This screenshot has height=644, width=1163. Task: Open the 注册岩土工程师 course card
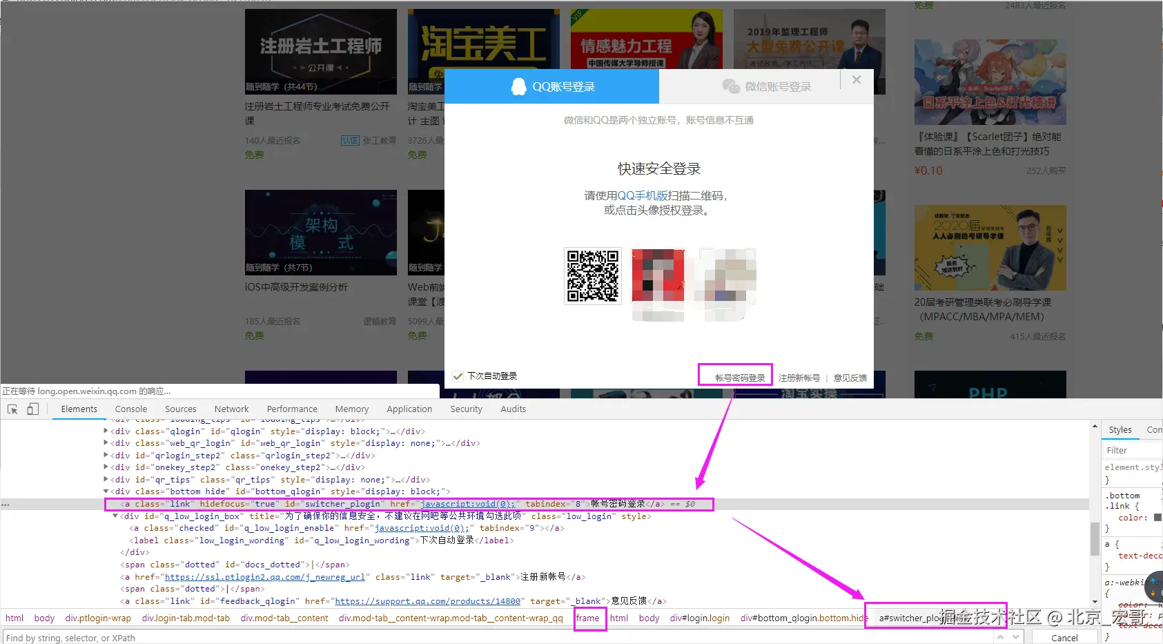point(321,52)
